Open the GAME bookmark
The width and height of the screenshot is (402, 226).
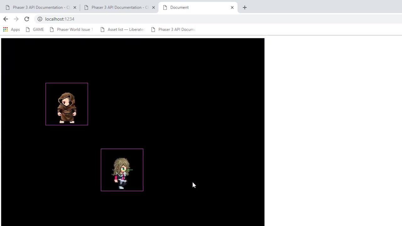(35, 30)
